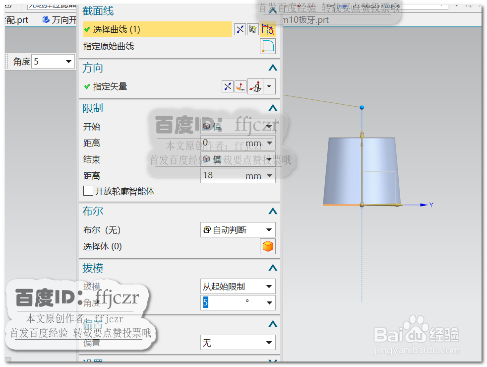
Task: Switch to the m10扳牙.prt tab
Action: click(305, 20)
